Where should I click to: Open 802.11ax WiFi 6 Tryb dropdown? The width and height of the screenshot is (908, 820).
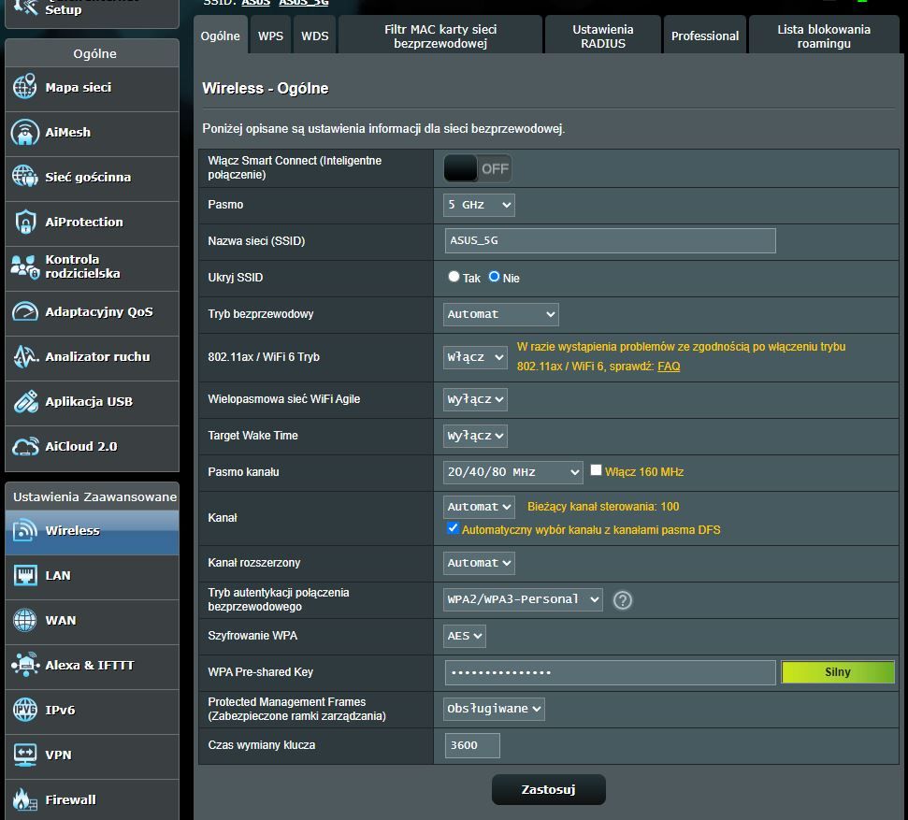click(475, 357)
